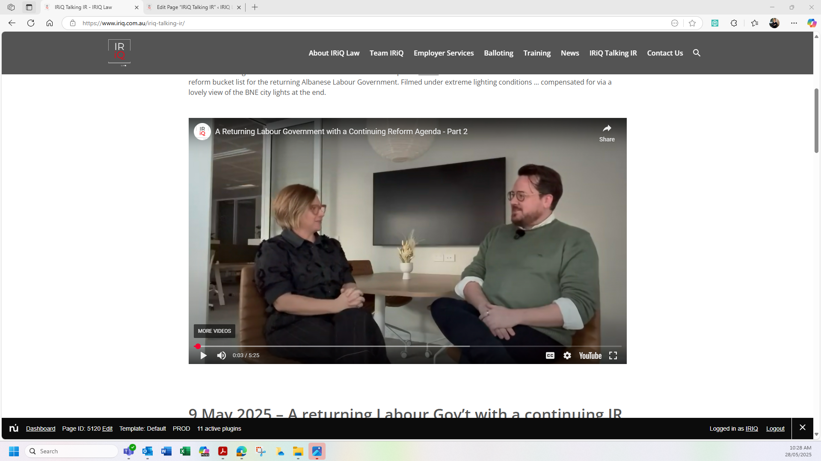Open the video on YouTube via its logo
This screenshot has height=461, width=821.
point(590,355)
